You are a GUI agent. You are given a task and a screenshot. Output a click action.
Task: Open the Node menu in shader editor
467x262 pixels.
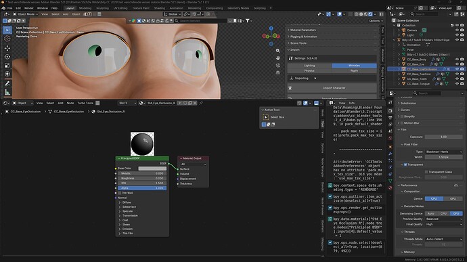(70, 103)
